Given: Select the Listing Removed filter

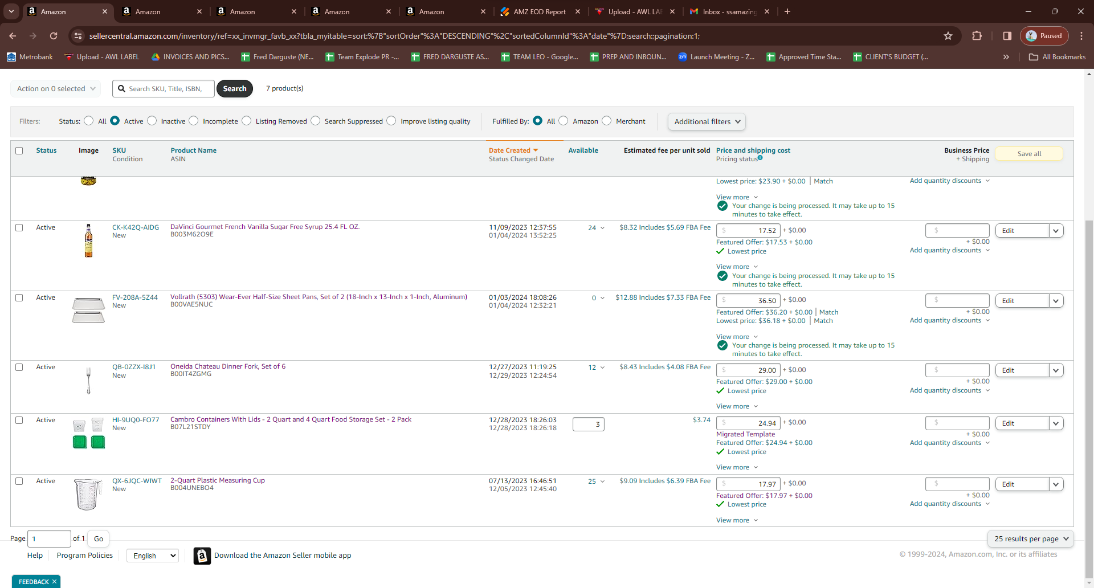Looking at the screenshot, I should 247,121.
